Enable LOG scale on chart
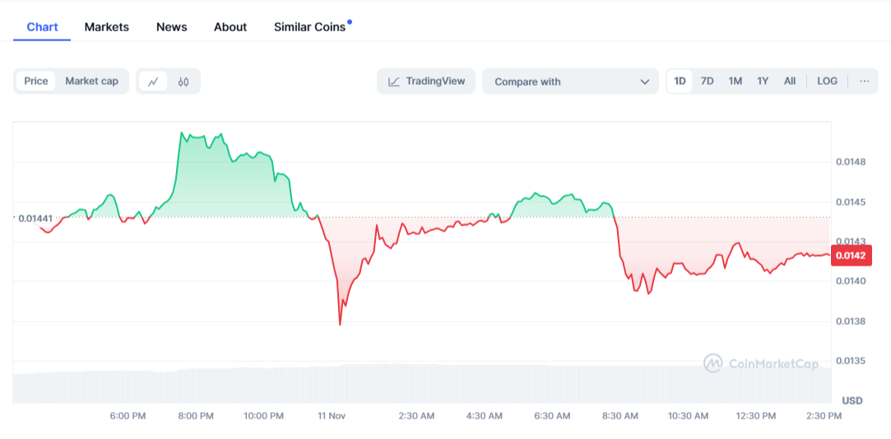This screenshot has width=891, height=439. [827, 81]
